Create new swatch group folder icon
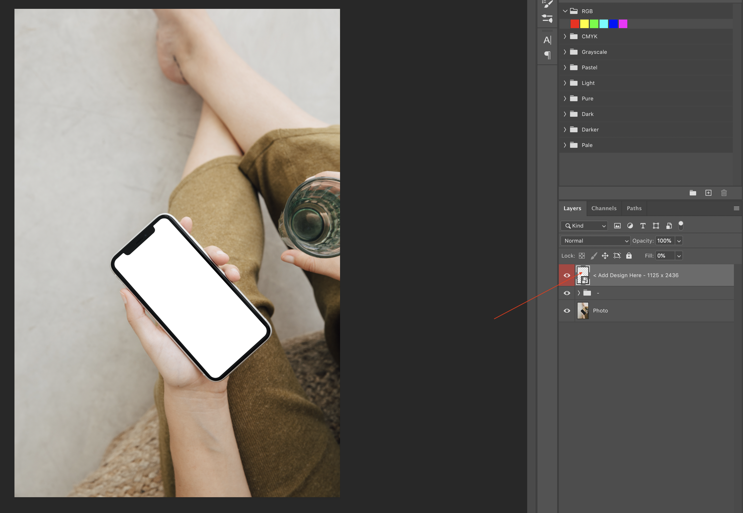This screenshot has width=743, height=513. (x=693, y=193)
